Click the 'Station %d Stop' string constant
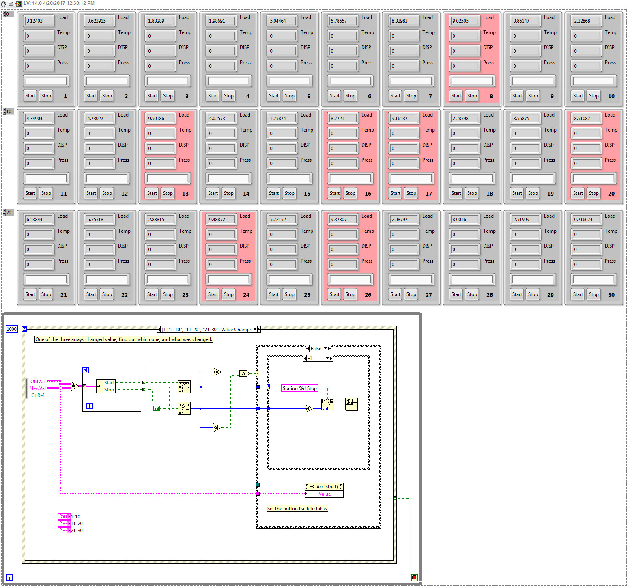Screen dimensions: 628x587 point(299,388)
